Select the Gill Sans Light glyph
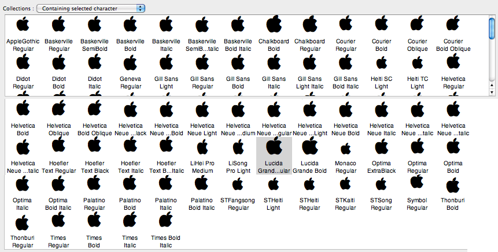Image resolution: width=498 pixels, height=252 pixels. (166, 62)
